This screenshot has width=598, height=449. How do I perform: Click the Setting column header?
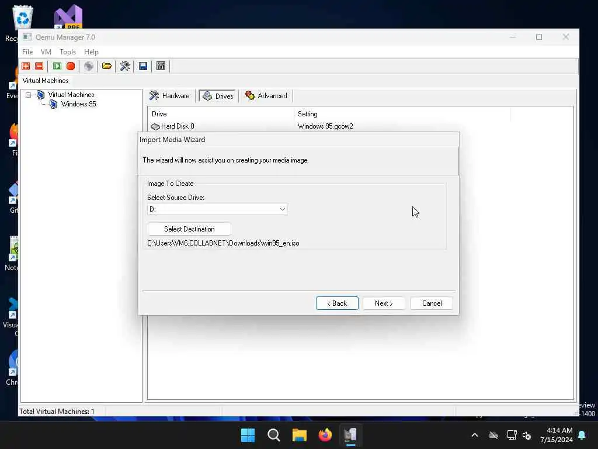click(307, 114)
